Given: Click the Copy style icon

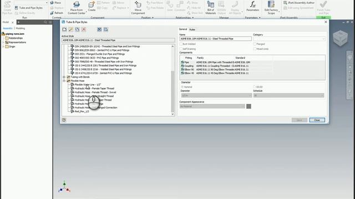Looking at the screenshot, I should pyautogui.click(x=77, y=29).
